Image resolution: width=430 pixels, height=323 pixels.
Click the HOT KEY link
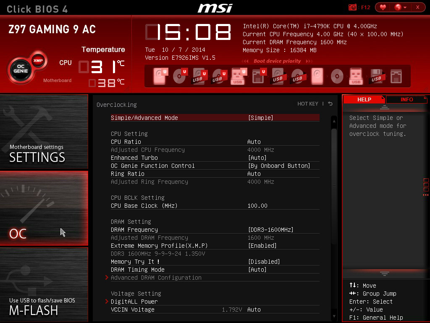308,104
